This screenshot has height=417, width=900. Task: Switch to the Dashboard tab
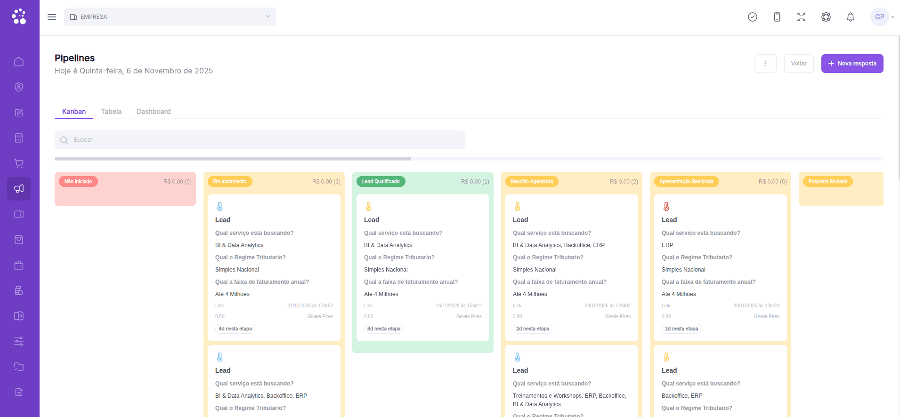154,112
